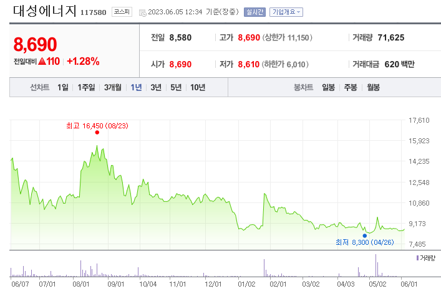Select the 1년 line chart tab
The image size is (441, 299).
click(x=136, y=87)
